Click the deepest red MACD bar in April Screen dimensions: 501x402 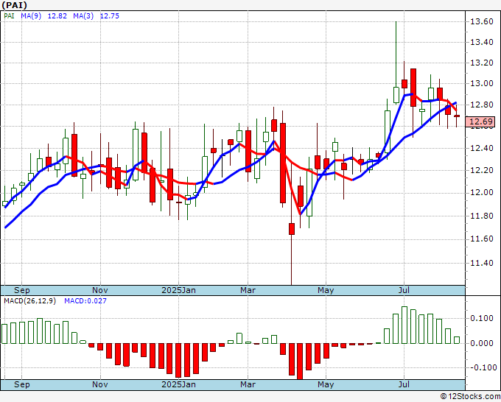tap(300, 362)
